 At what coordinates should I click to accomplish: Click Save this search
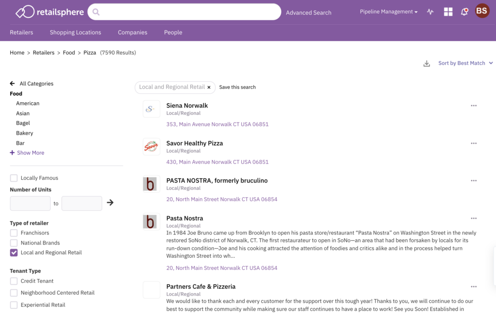pyautogui.click(x=237, y=87)
